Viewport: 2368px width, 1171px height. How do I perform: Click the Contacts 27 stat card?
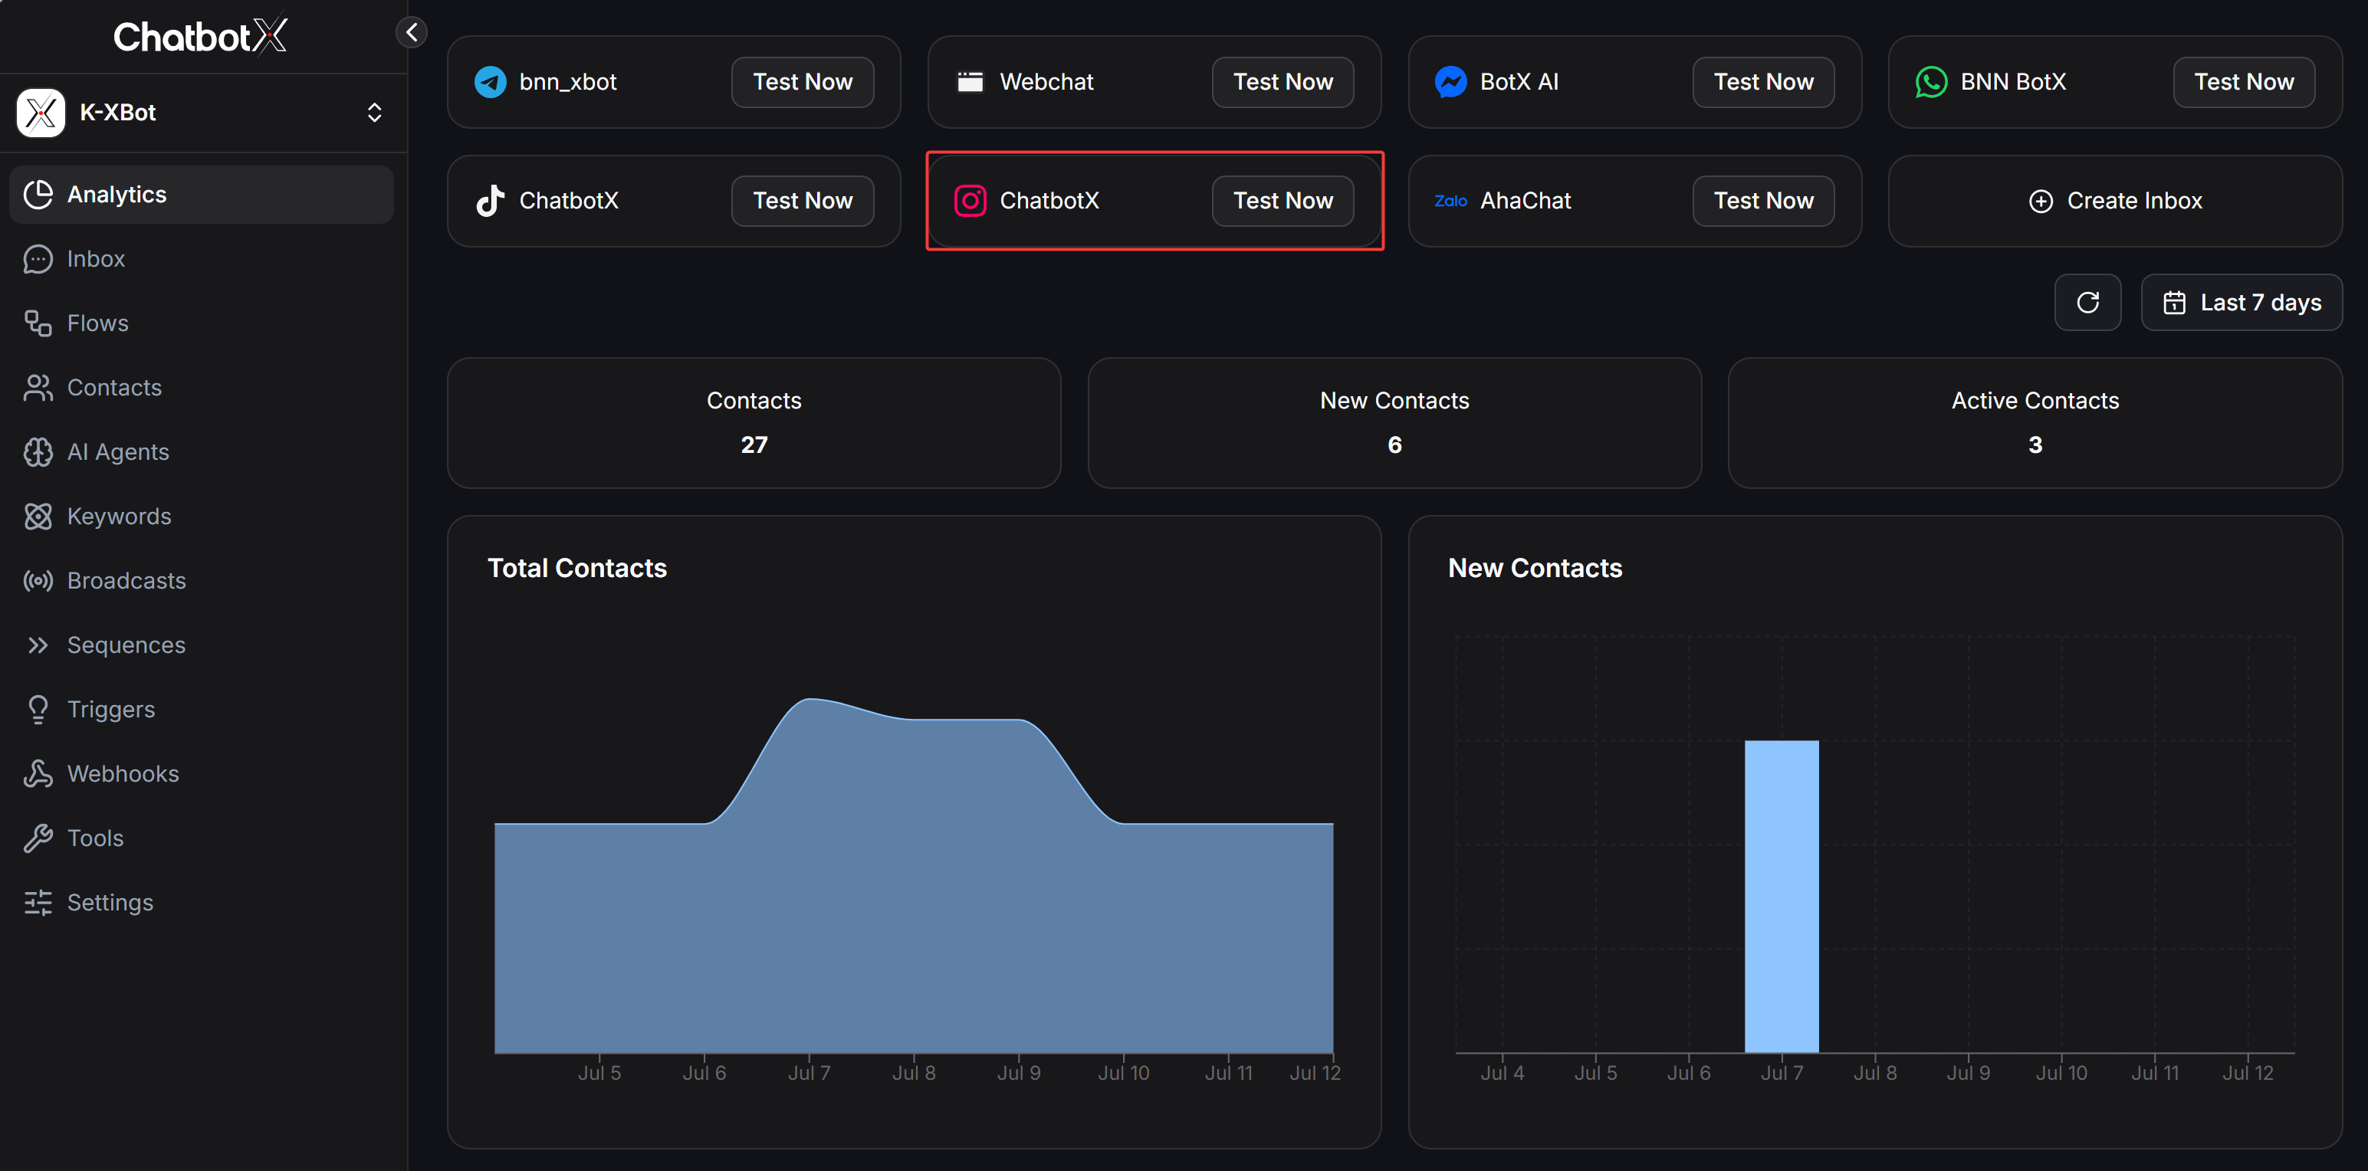(754, 423)
